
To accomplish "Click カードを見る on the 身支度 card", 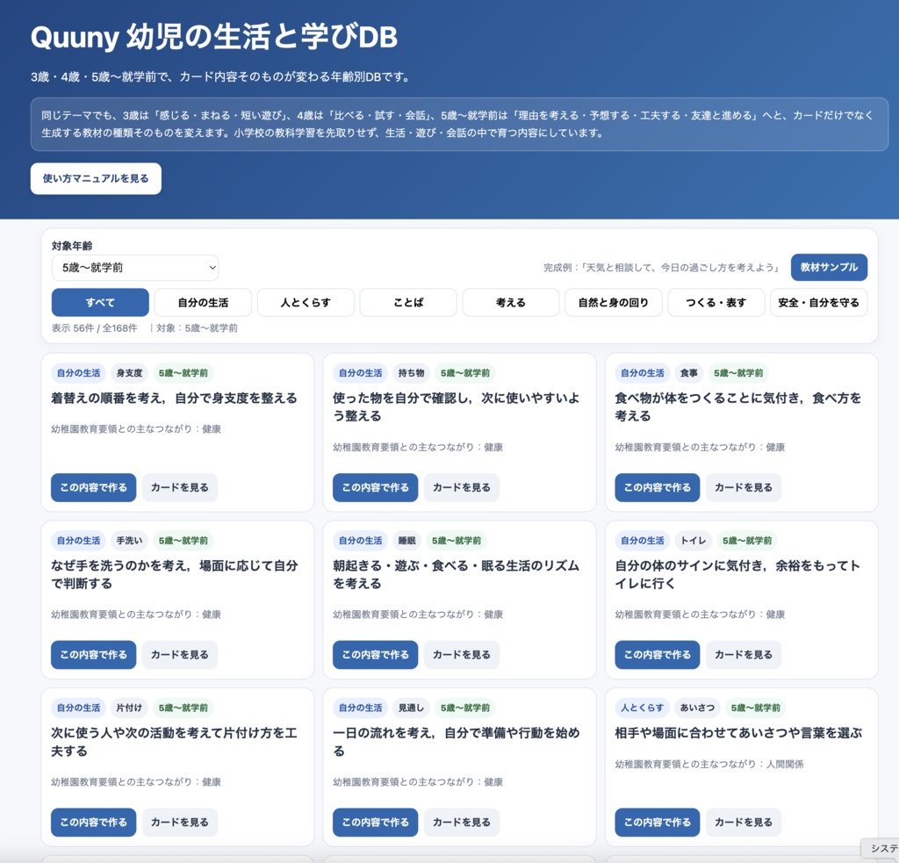I will (x=179, y=487).
